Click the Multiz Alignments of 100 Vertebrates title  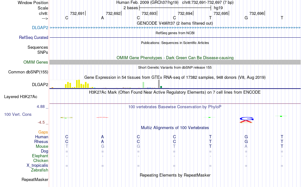click(175, 128)
